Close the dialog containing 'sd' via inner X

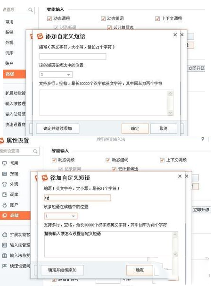click(180, 176)
